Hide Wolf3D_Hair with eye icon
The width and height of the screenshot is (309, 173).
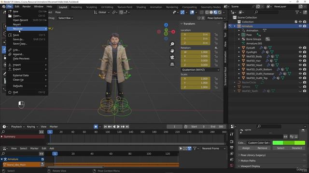(x=300, y=61)
